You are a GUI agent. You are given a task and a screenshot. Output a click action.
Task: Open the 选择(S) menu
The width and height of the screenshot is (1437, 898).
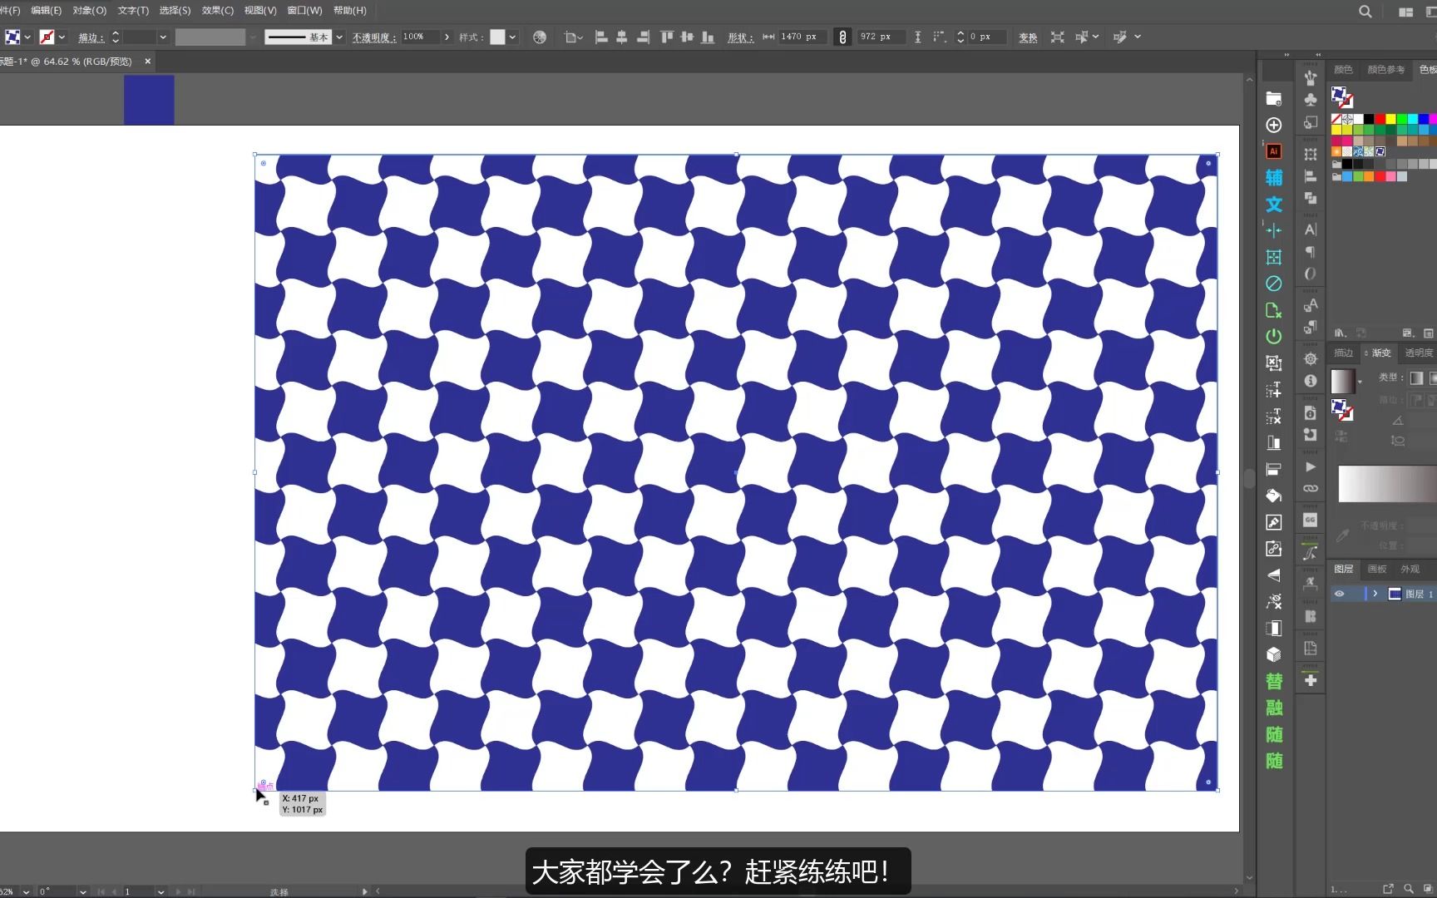tap(175, 11)
